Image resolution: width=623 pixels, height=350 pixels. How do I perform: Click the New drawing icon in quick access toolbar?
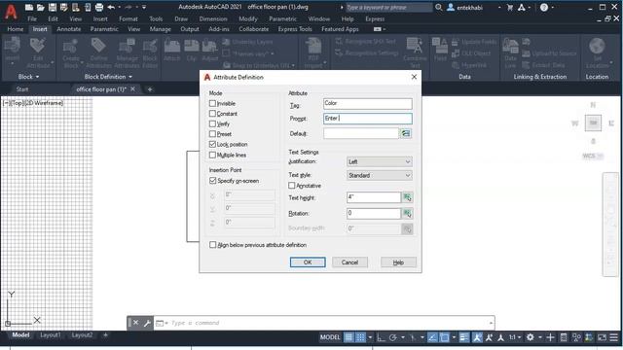coord(29,7)
